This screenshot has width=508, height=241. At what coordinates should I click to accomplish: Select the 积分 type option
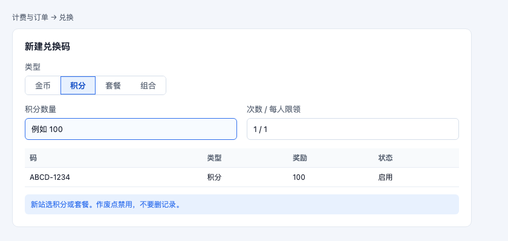[x=78, y=85]
